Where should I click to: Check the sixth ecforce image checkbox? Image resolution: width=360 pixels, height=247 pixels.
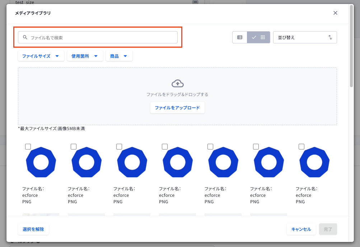point(256,147)
